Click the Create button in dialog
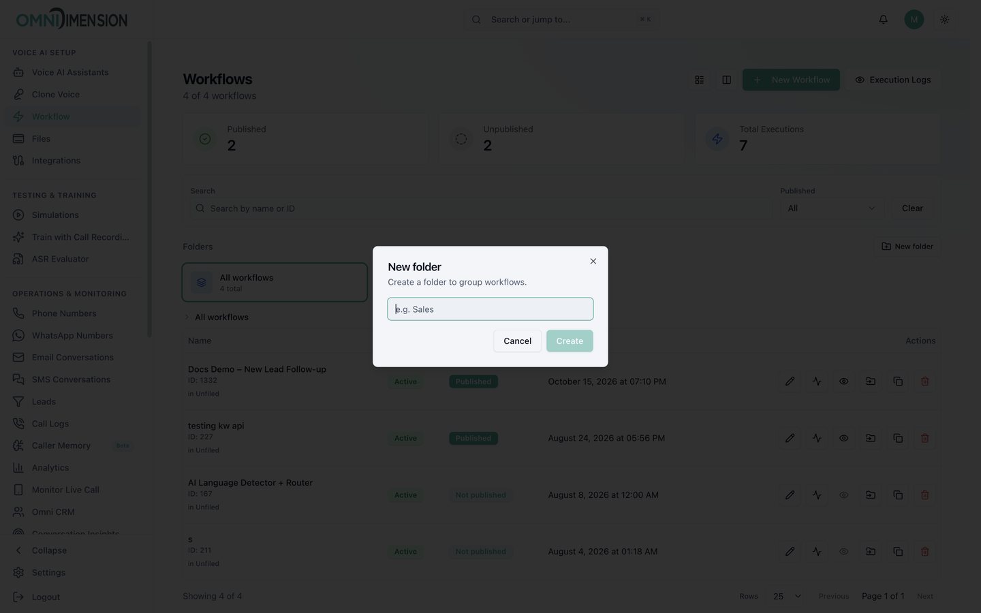Image resolution: width=981 pixels, height=613 pixels. [x=570, y=341]
